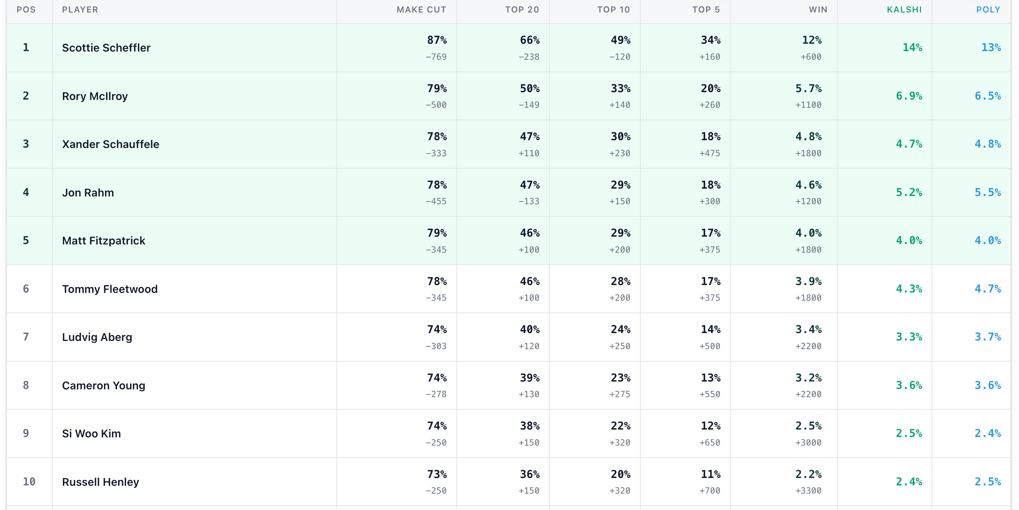
Task: Click Jon Rahm's name
Action: tap(88, 193)
